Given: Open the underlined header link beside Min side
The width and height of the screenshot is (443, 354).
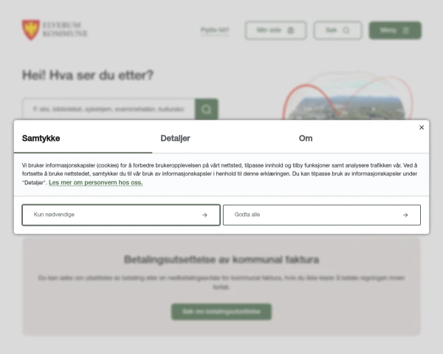Looking at the screenshot, I should (x=215, y=30).
